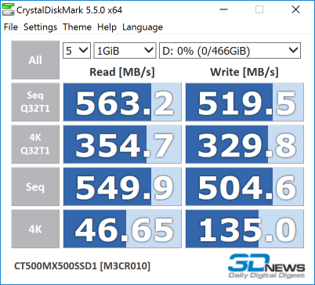Expand the test count dropdown showing 5
Viewport: 315px width, 285px height.
point(77,50)
